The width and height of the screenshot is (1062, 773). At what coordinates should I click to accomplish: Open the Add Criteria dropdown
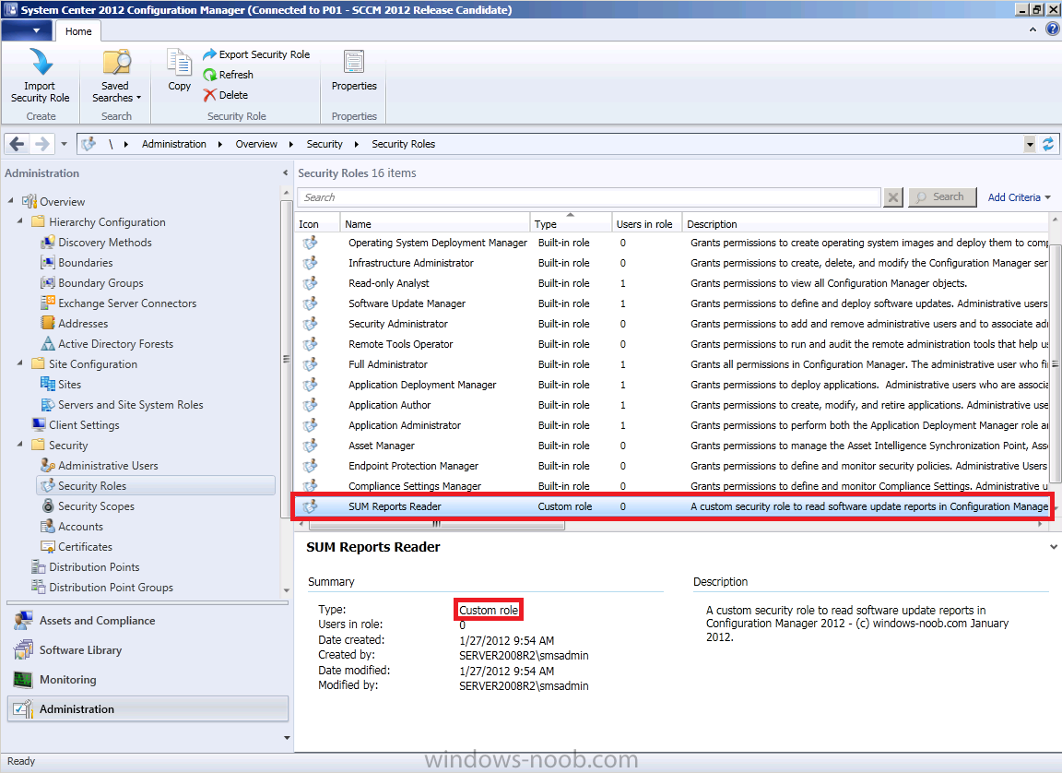(1019, 197)
